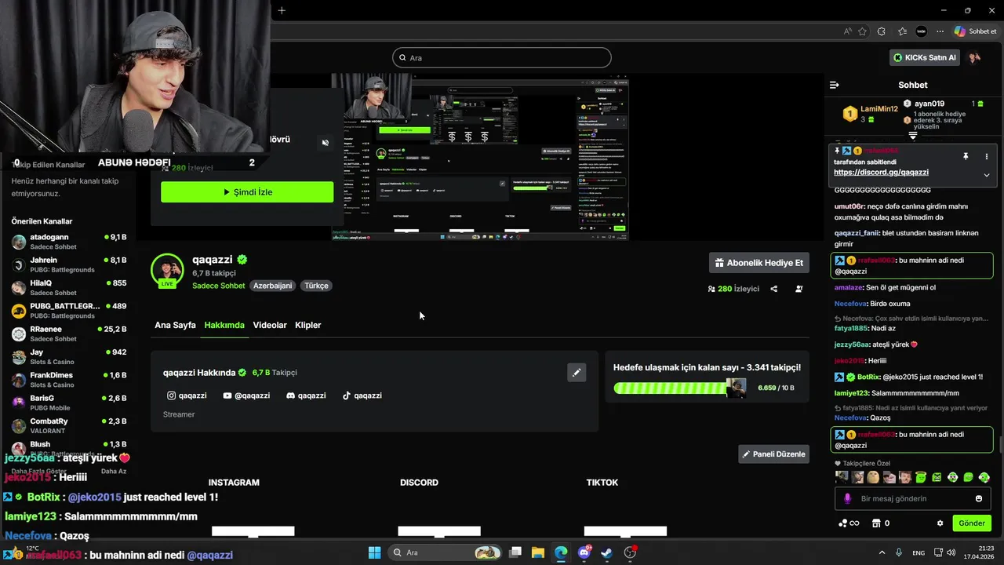The width and height of the screenshot is (1004, 565).
Task: Send the message with Gönder button
Action: tap(972, 523)
